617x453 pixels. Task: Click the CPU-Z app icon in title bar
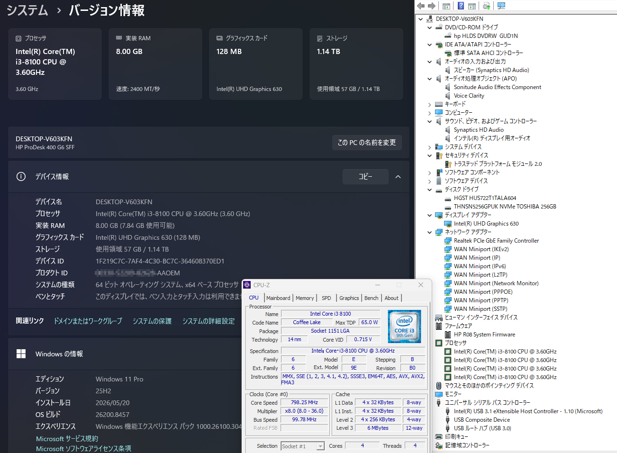tap(247, 285)
